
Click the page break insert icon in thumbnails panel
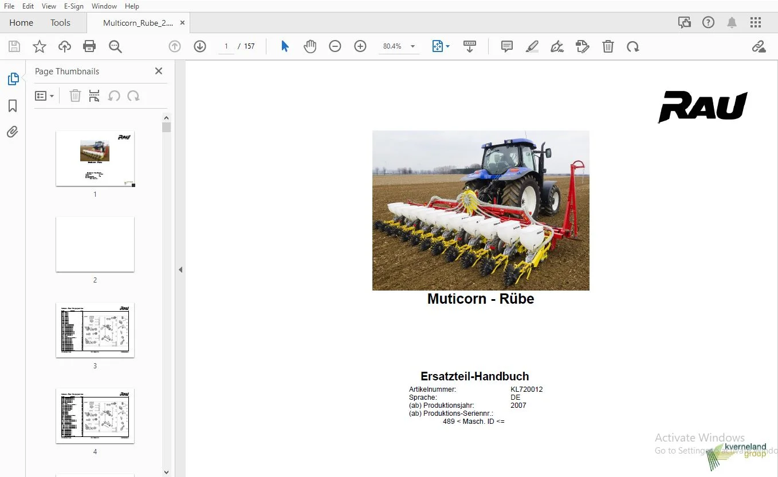pyautogui.click(x=95, y=96)
